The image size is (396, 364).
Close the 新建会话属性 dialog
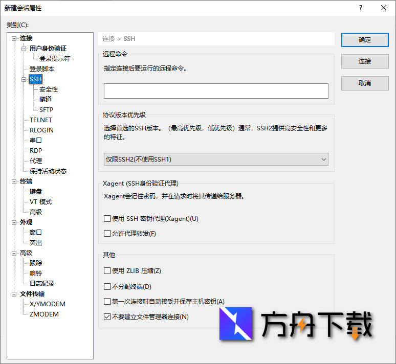pyautogui.click(x=384, y=8)
